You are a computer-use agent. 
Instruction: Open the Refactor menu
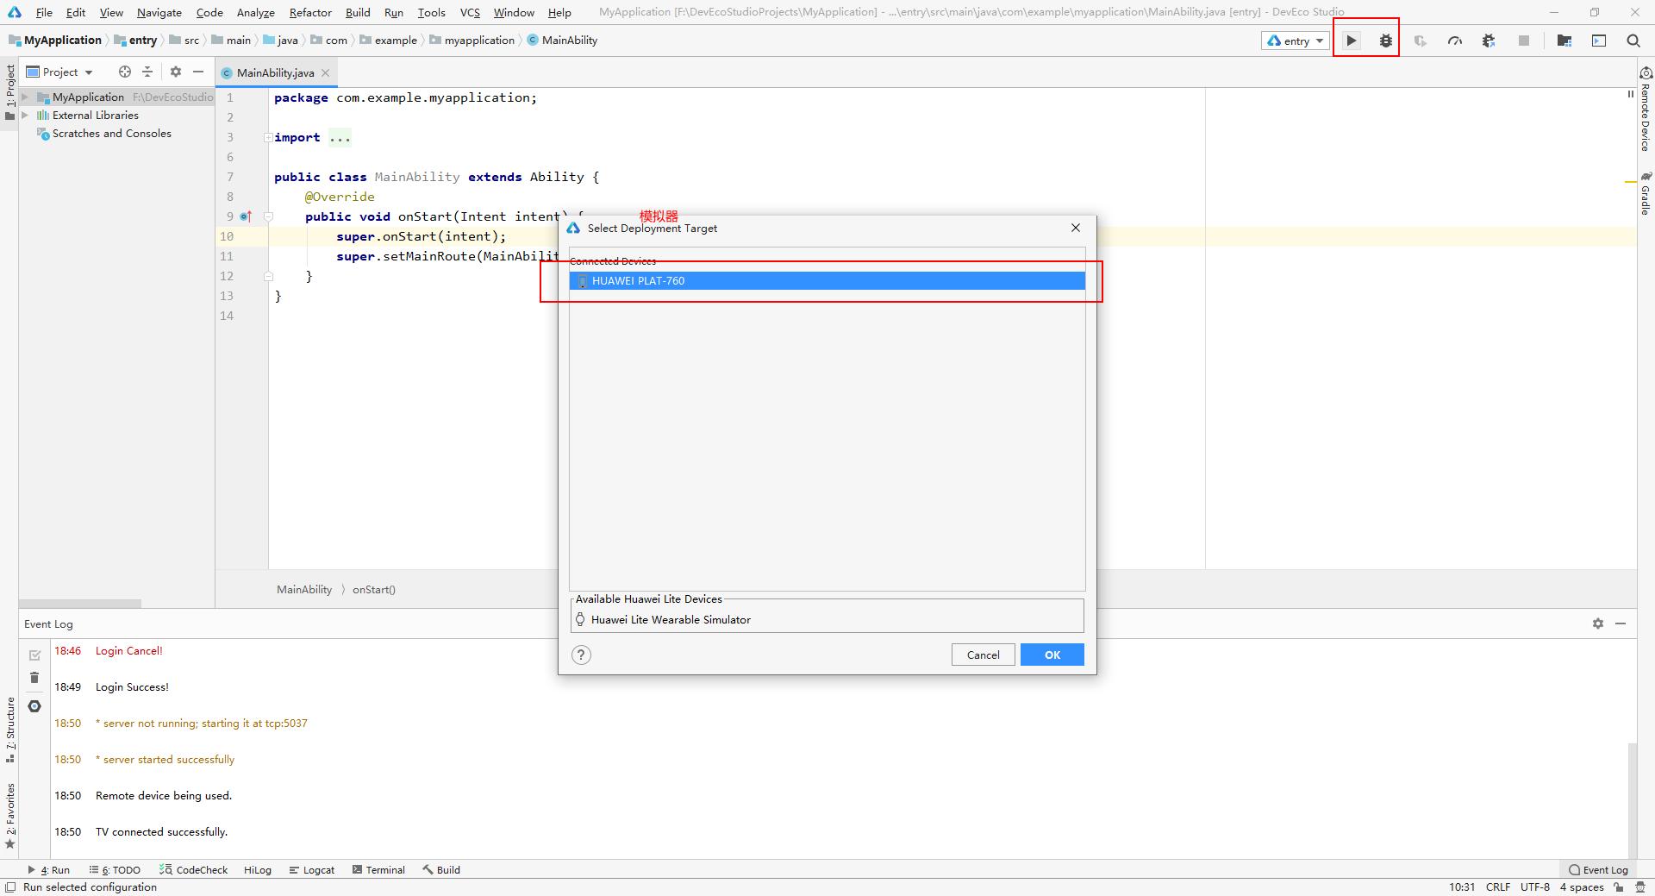[310, 12]
